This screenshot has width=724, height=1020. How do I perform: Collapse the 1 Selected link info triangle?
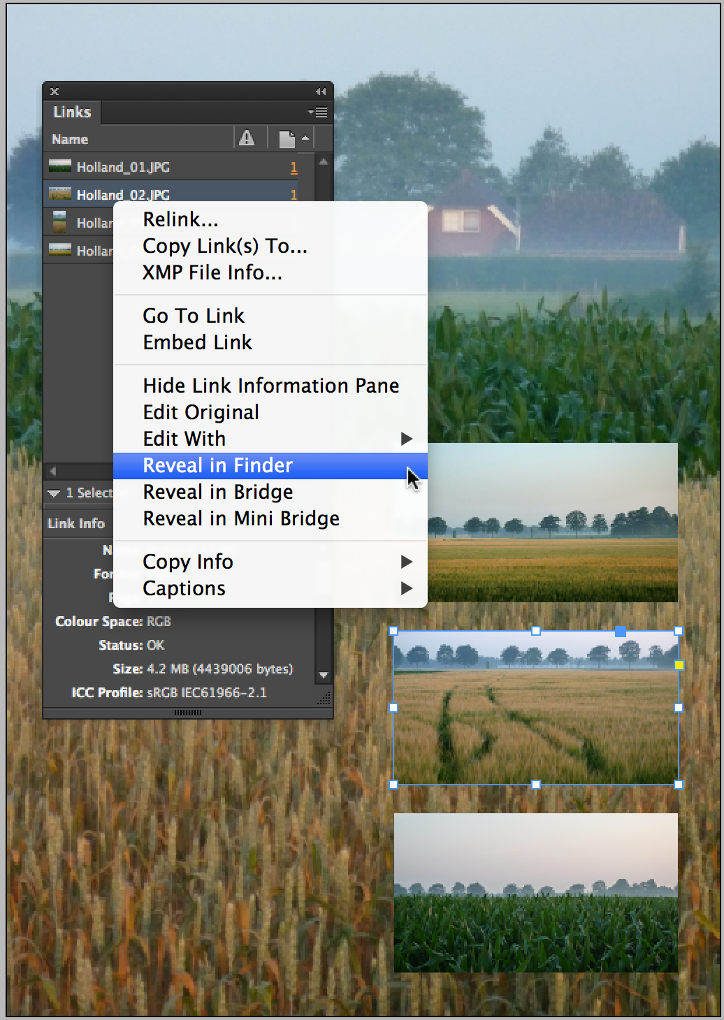[x=54, y=493]
